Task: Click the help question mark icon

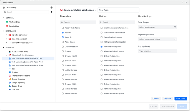Action: (x=183, y=2)
